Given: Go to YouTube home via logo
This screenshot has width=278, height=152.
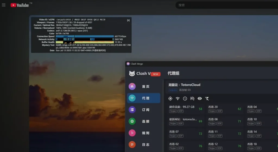Looking at the screenshot, I should pyautogui.click(x=20, y=5).
